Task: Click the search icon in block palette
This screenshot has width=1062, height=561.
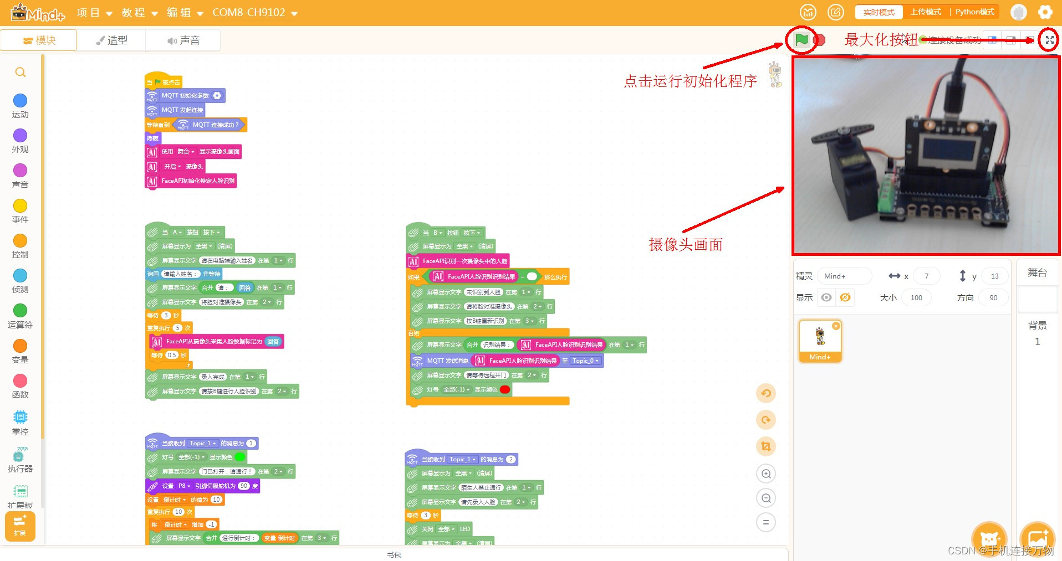Action: (x=21, y=72)
